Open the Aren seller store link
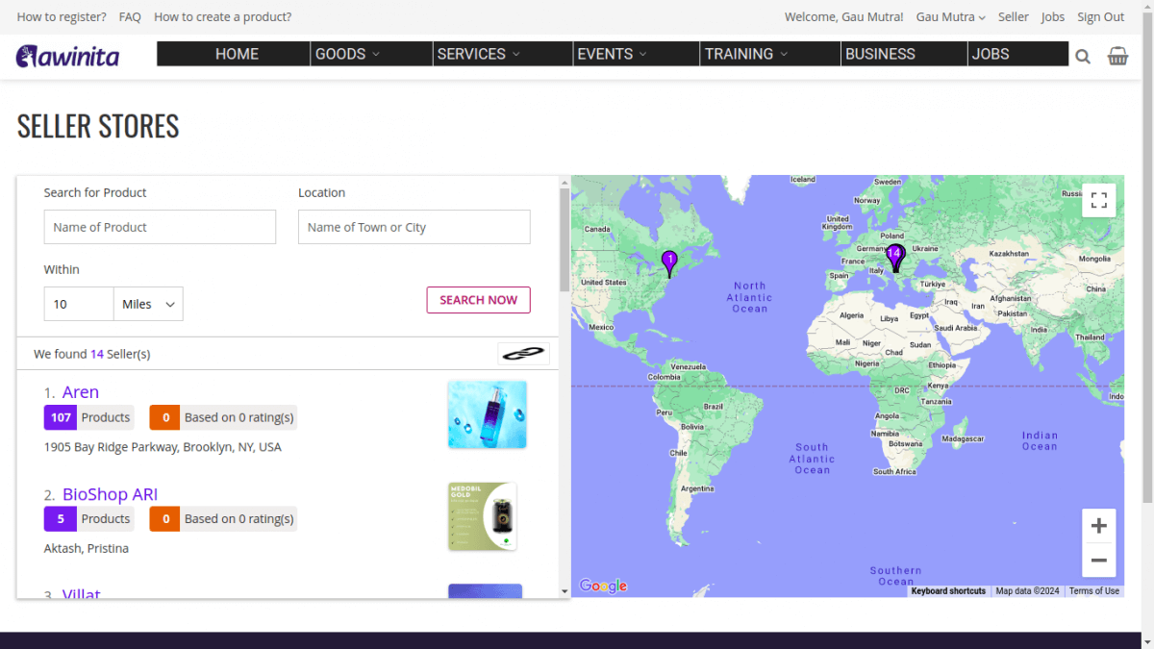This screenshot has width=1154, height=649. click(x=81, y=392)
